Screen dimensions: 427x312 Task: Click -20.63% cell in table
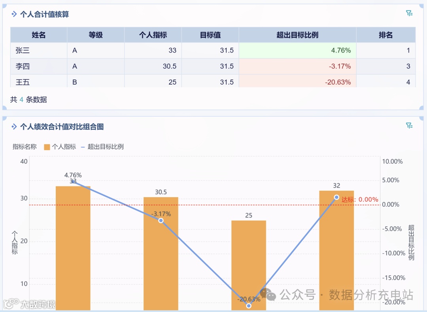click(x=297, y=81)
